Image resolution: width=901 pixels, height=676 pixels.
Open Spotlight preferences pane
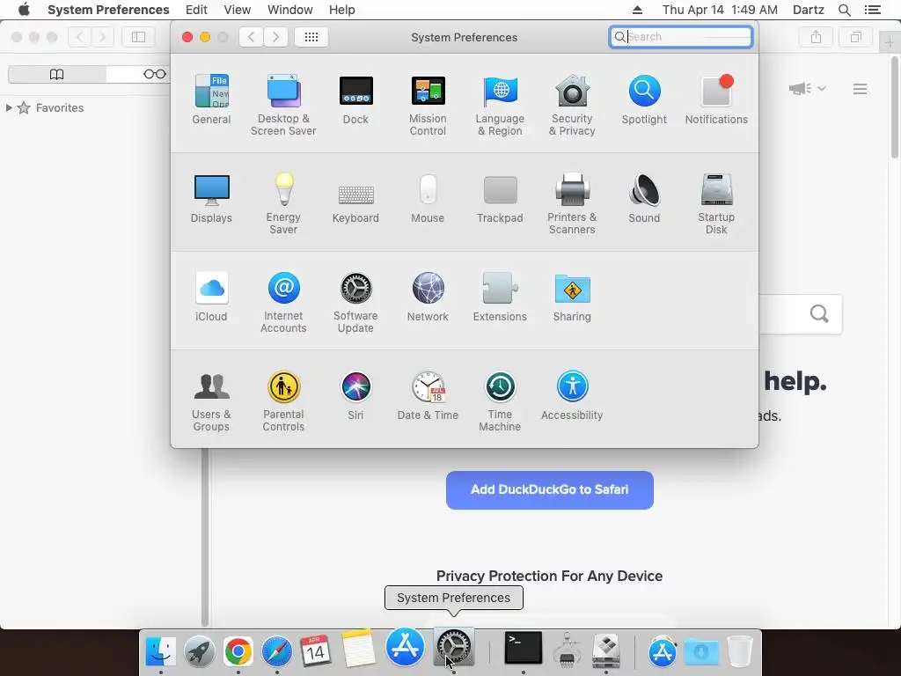tap(644, 99)
